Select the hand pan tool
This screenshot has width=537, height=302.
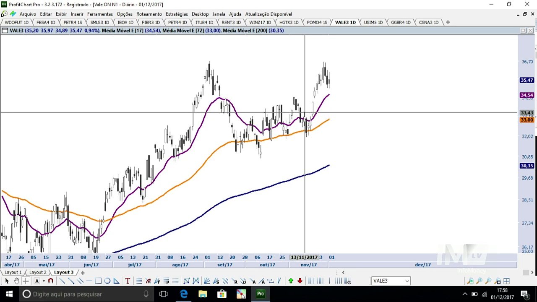click(x=16, y=281)
